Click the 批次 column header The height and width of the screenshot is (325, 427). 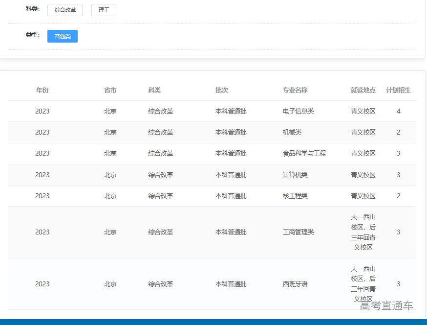pyautogui.click(x=222, y=90)
